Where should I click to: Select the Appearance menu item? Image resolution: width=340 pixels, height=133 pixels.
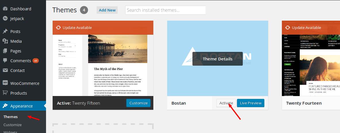[x=23, y=106]
